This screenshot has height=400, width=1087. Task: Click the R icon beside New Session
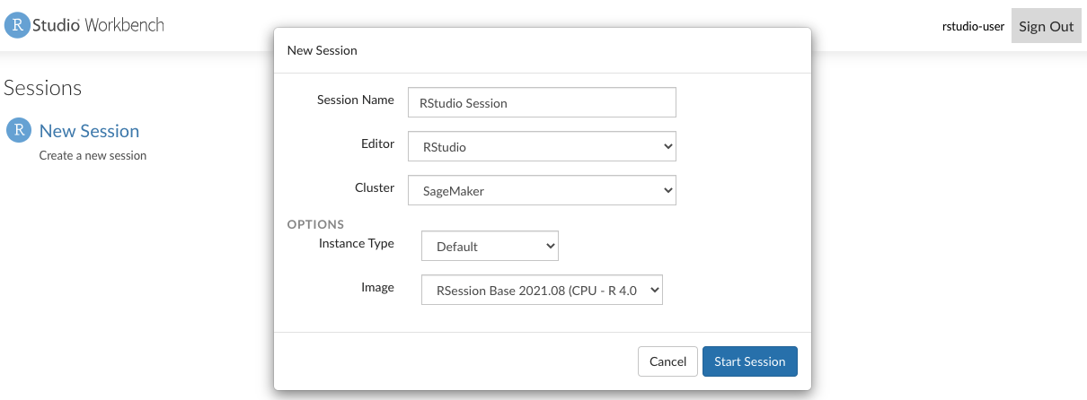(19, 131)
